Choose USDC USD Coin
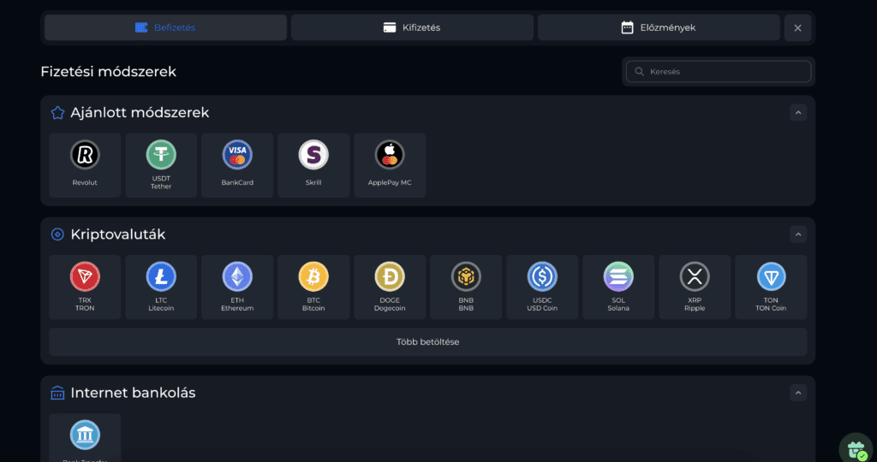 tap(542, 287)
